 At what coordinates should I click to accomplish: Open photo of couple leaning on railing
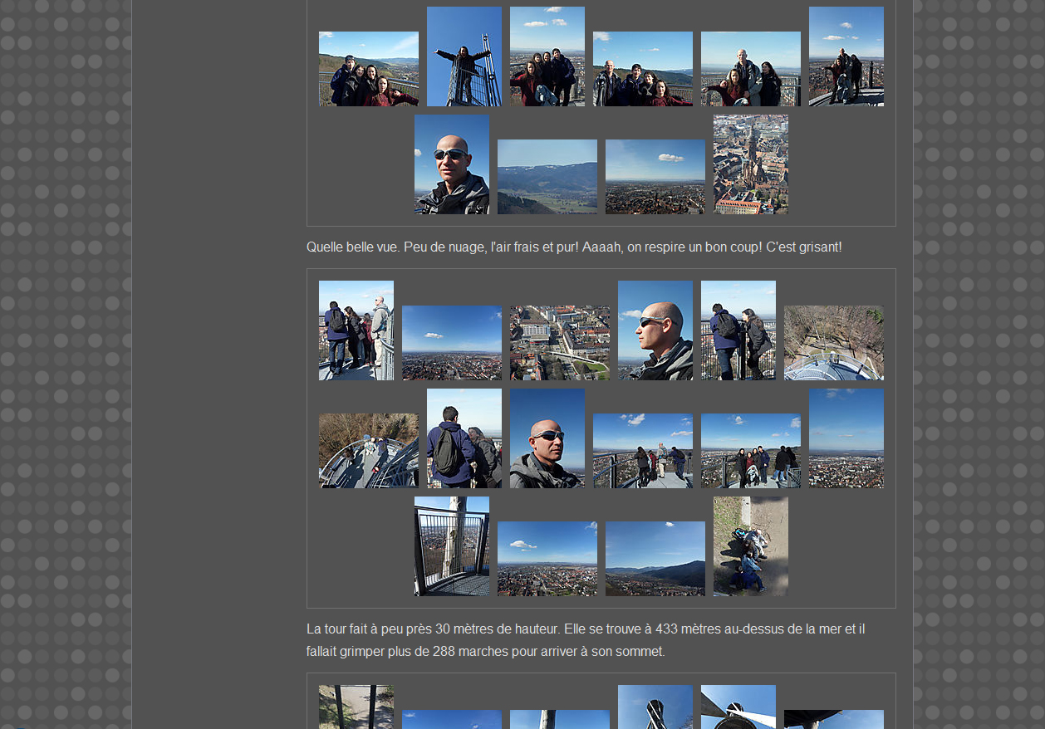[738, 330]
